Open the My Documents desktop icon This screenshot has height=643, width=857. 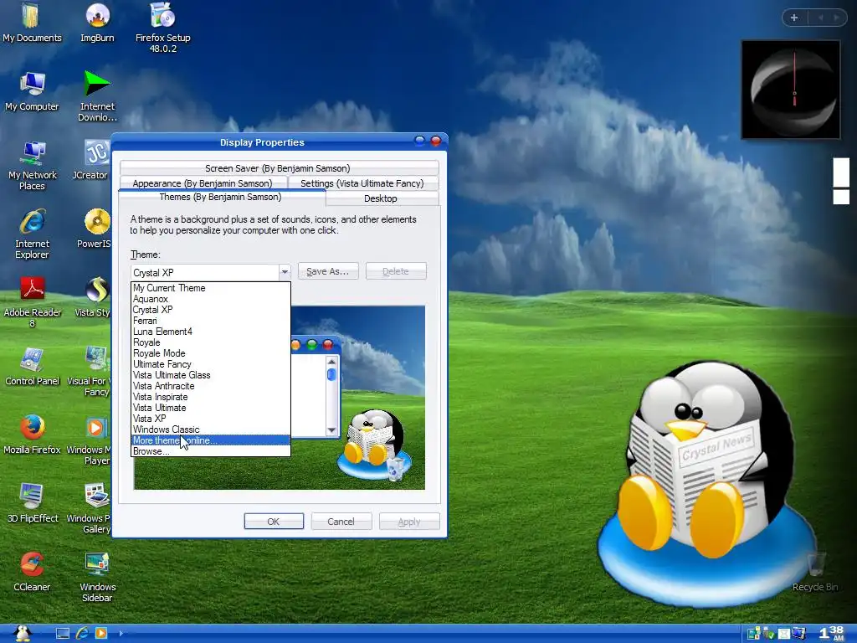click(x=33, y=22)
